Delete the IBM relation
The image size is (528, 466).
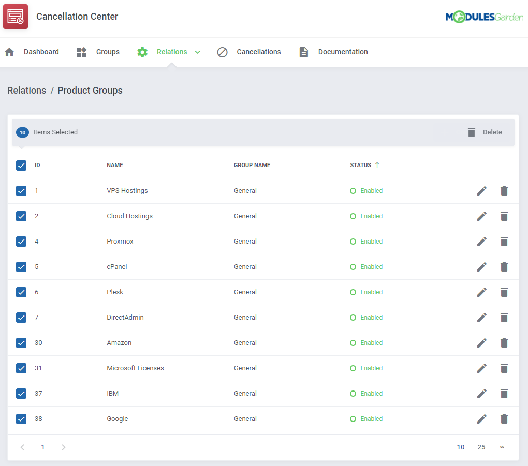504,394
